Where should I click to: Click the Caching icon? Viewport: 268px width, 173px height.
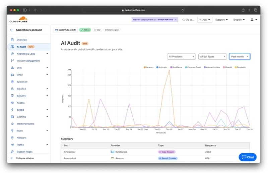click(x=12, y=117)
